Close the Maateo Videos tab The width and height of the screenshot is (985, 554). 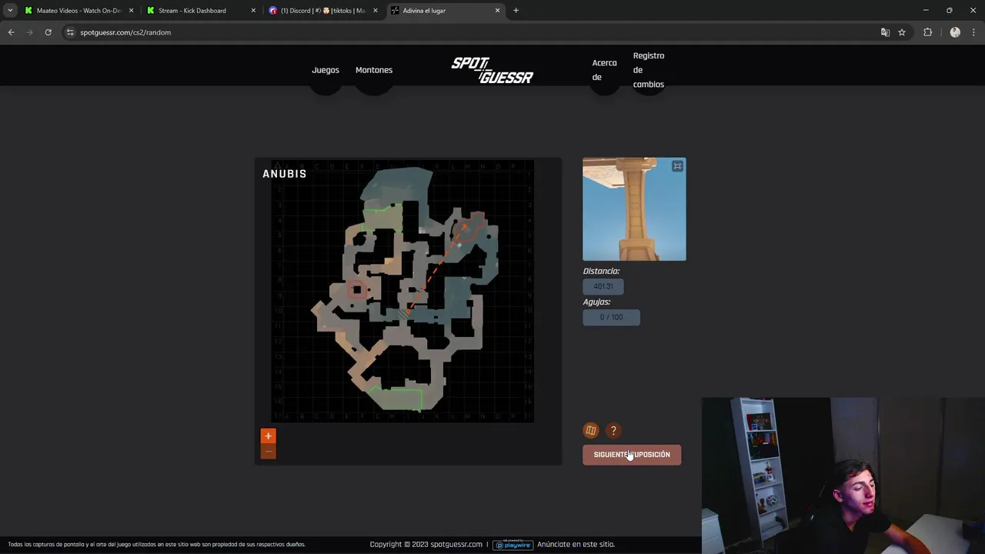point(132,11)
